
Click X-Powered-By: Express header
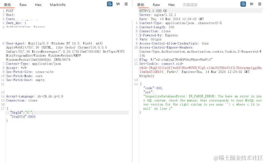point(158,35)
